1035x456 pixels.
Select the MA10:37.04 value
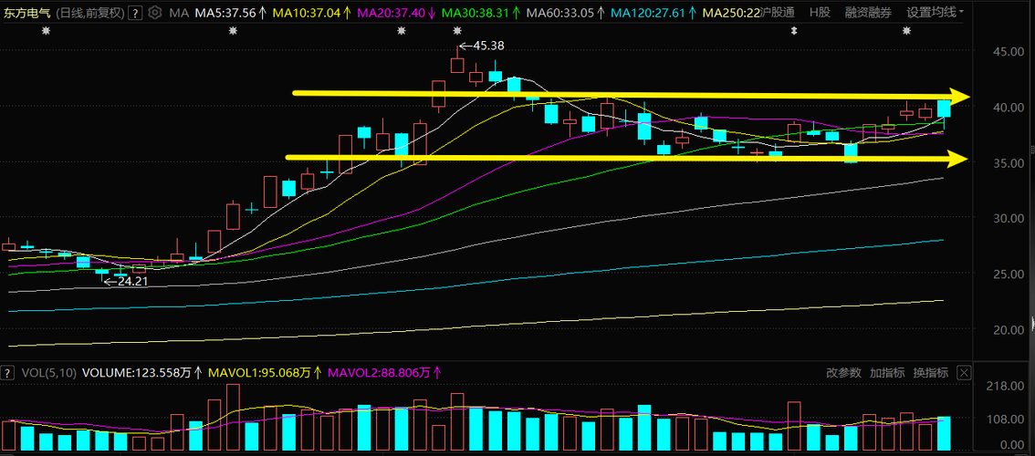tap(307, 13)
